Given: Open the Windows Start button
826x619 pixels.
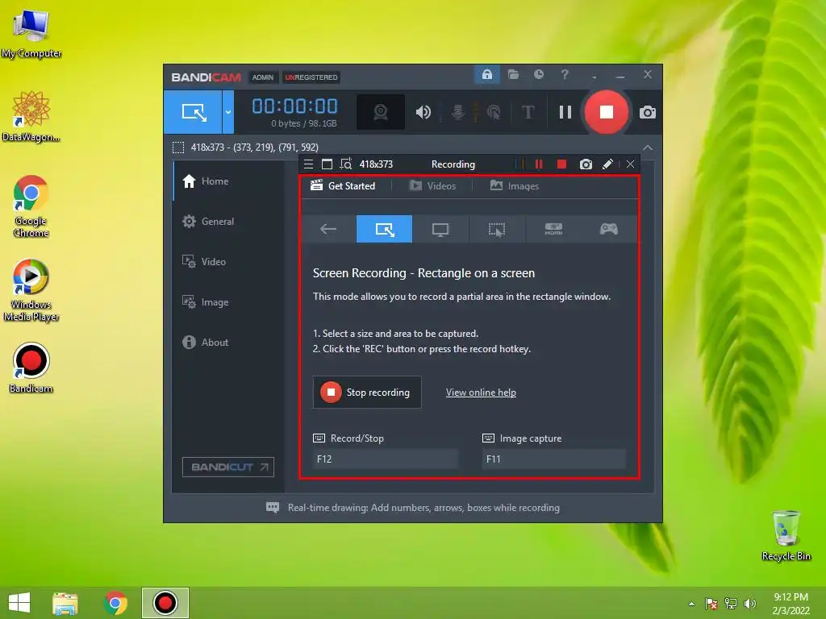Looking at the screenshot, I should tap(19, 603).
